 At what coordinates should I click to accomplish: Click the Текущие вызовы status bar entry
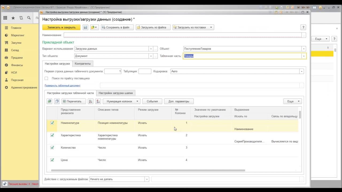pyautogui.click(x=19, y=184)
